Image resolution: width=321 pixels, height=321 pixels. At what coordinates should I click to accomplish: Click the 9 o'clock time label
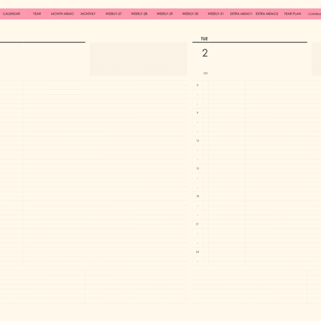tap(197, 113)
